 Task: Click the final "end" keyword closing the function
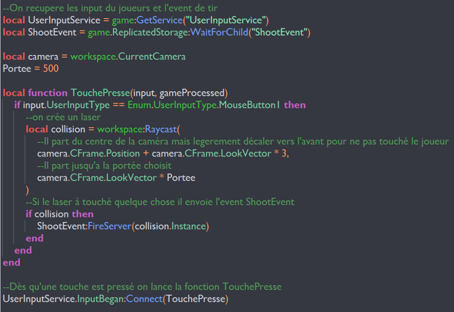12,263
